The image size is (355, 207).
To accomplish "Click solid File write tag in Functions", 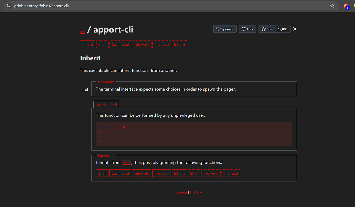I will click(142, 173).
